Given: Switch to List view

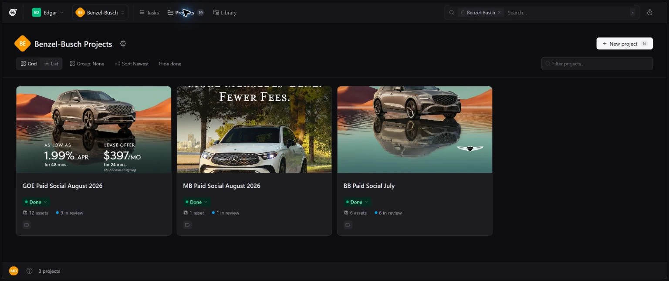Looking at the screenshot, I should pos(51,64).
